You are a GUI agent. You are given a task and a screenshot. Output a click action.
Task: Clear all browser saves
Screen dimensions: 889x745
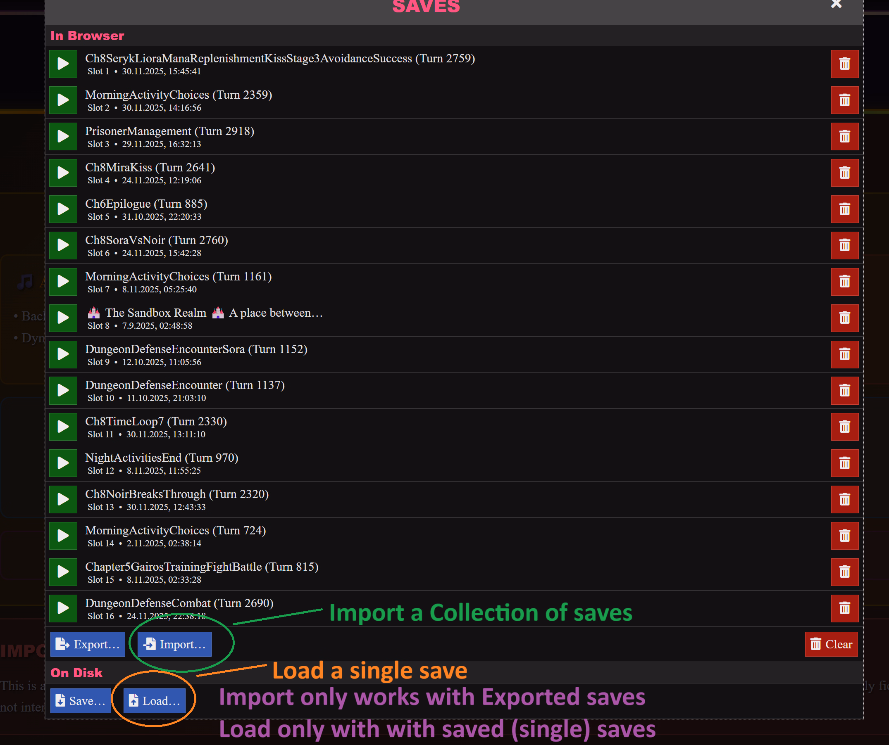tap(831, 644)
